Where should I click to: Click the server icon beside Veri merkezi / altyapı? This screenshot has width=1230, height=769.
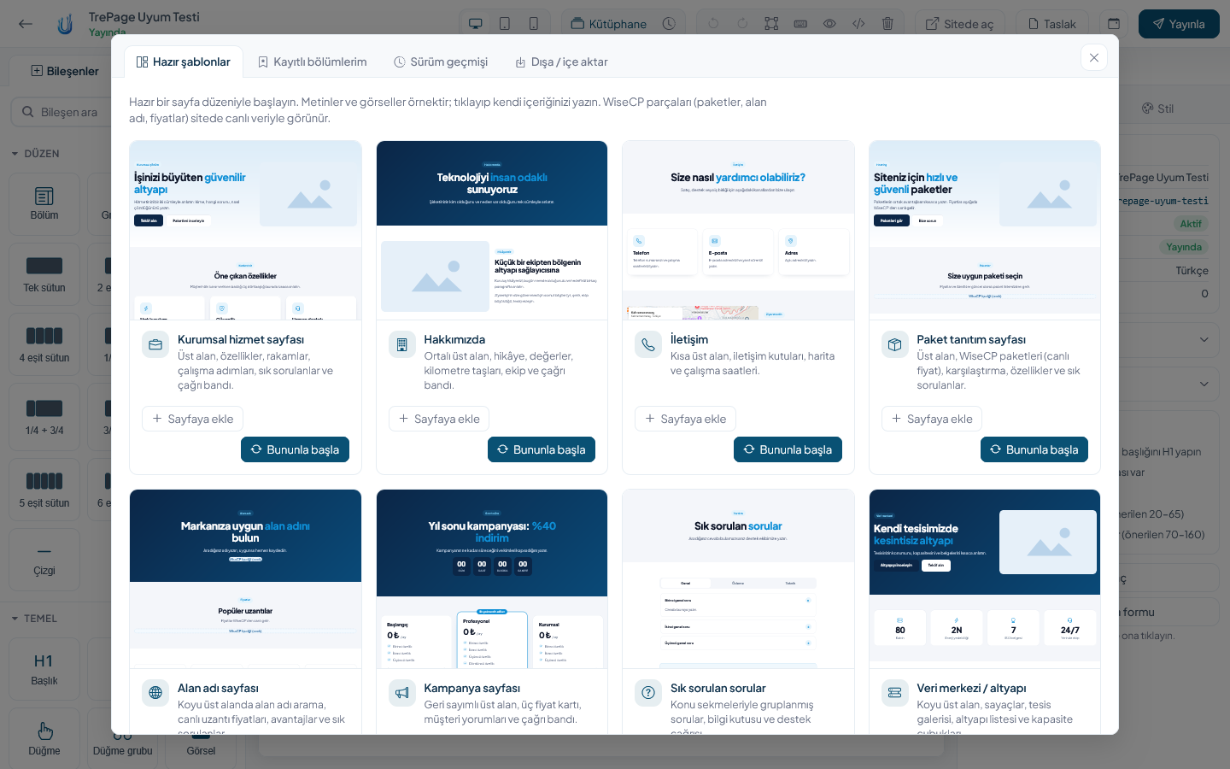pos(895,693)
